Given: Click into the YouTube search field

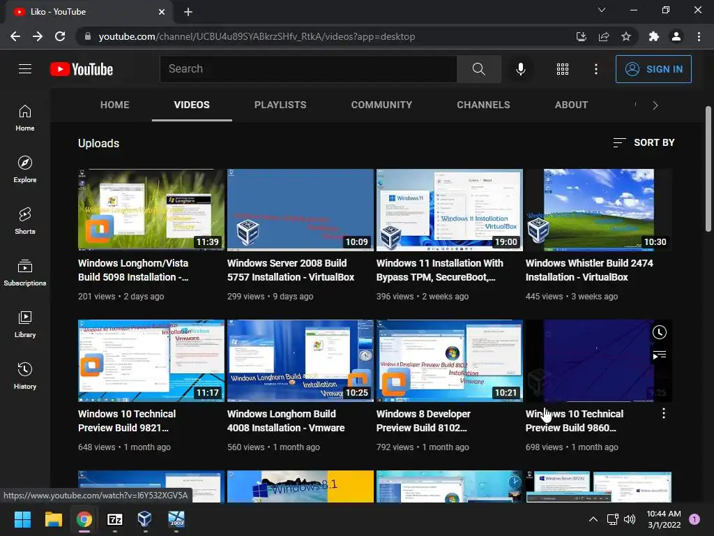Looking at the screenshot, I should click(308, 69).
